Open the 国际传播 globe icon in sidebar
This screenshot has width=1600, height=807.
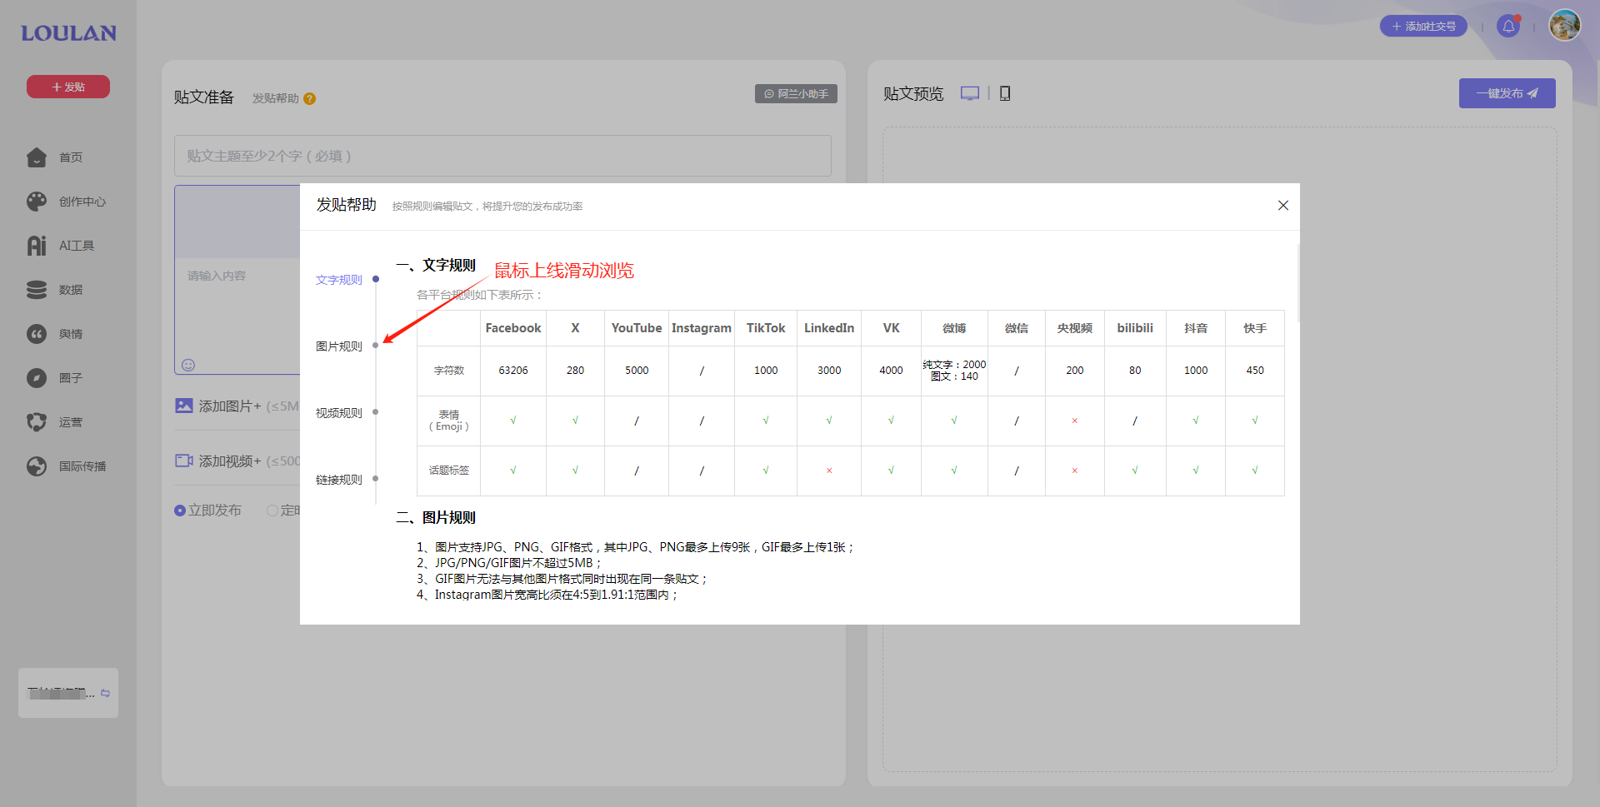tap(37, 466)
